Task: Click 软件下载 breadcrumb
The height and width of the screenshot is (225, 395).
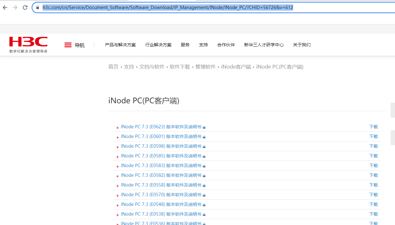Action: [x=180, y=67]
